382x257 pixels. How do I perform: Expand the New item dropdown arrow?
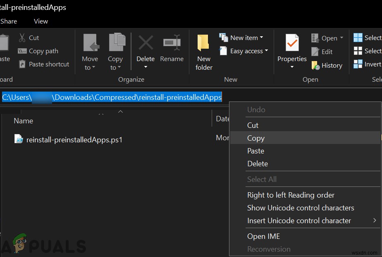tap(261, 38)
